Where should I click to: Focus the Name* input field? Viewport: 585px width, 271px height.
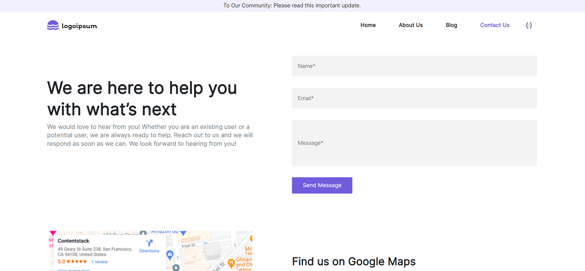pyautogui.click(x=414, y=66)
